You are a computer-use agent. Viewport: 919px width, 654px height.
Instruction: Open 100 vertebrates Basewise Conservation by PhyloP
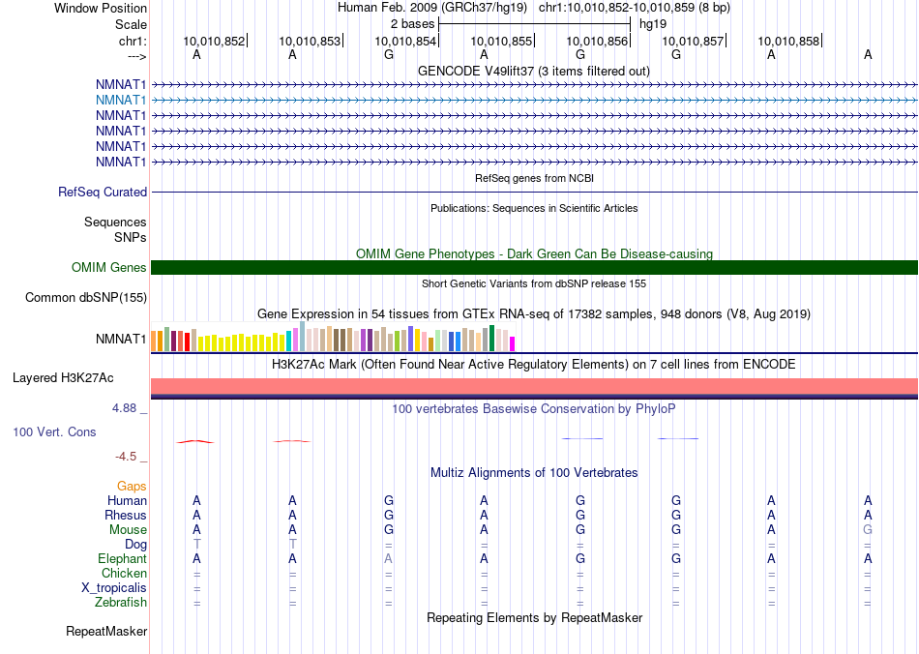coord(534,409)
